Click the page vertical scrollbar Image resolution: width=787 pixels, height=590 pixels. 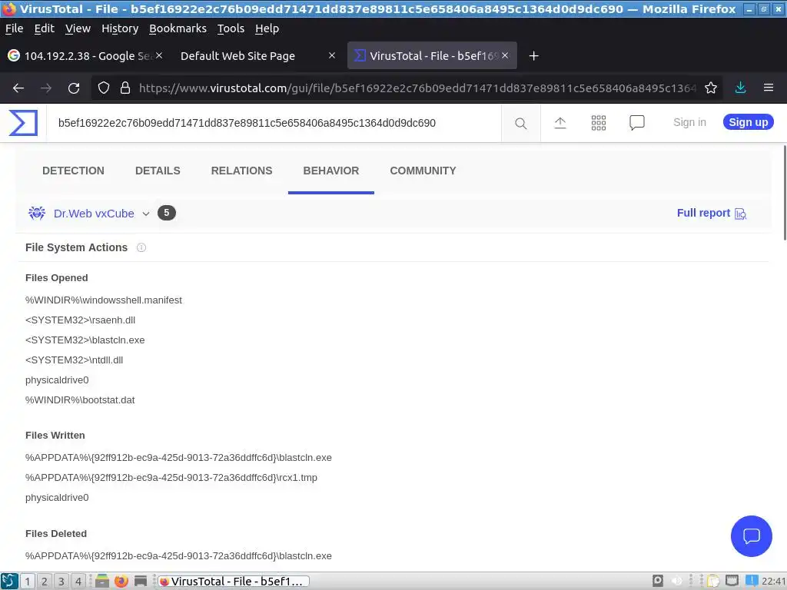click(x=784, y=193)
